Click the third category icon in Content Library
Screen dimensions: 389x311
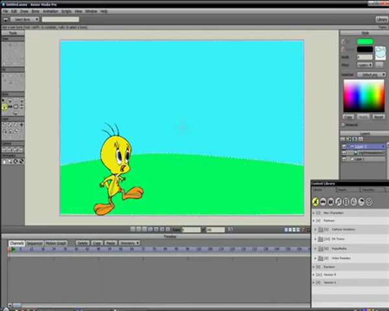click(331, 202)
